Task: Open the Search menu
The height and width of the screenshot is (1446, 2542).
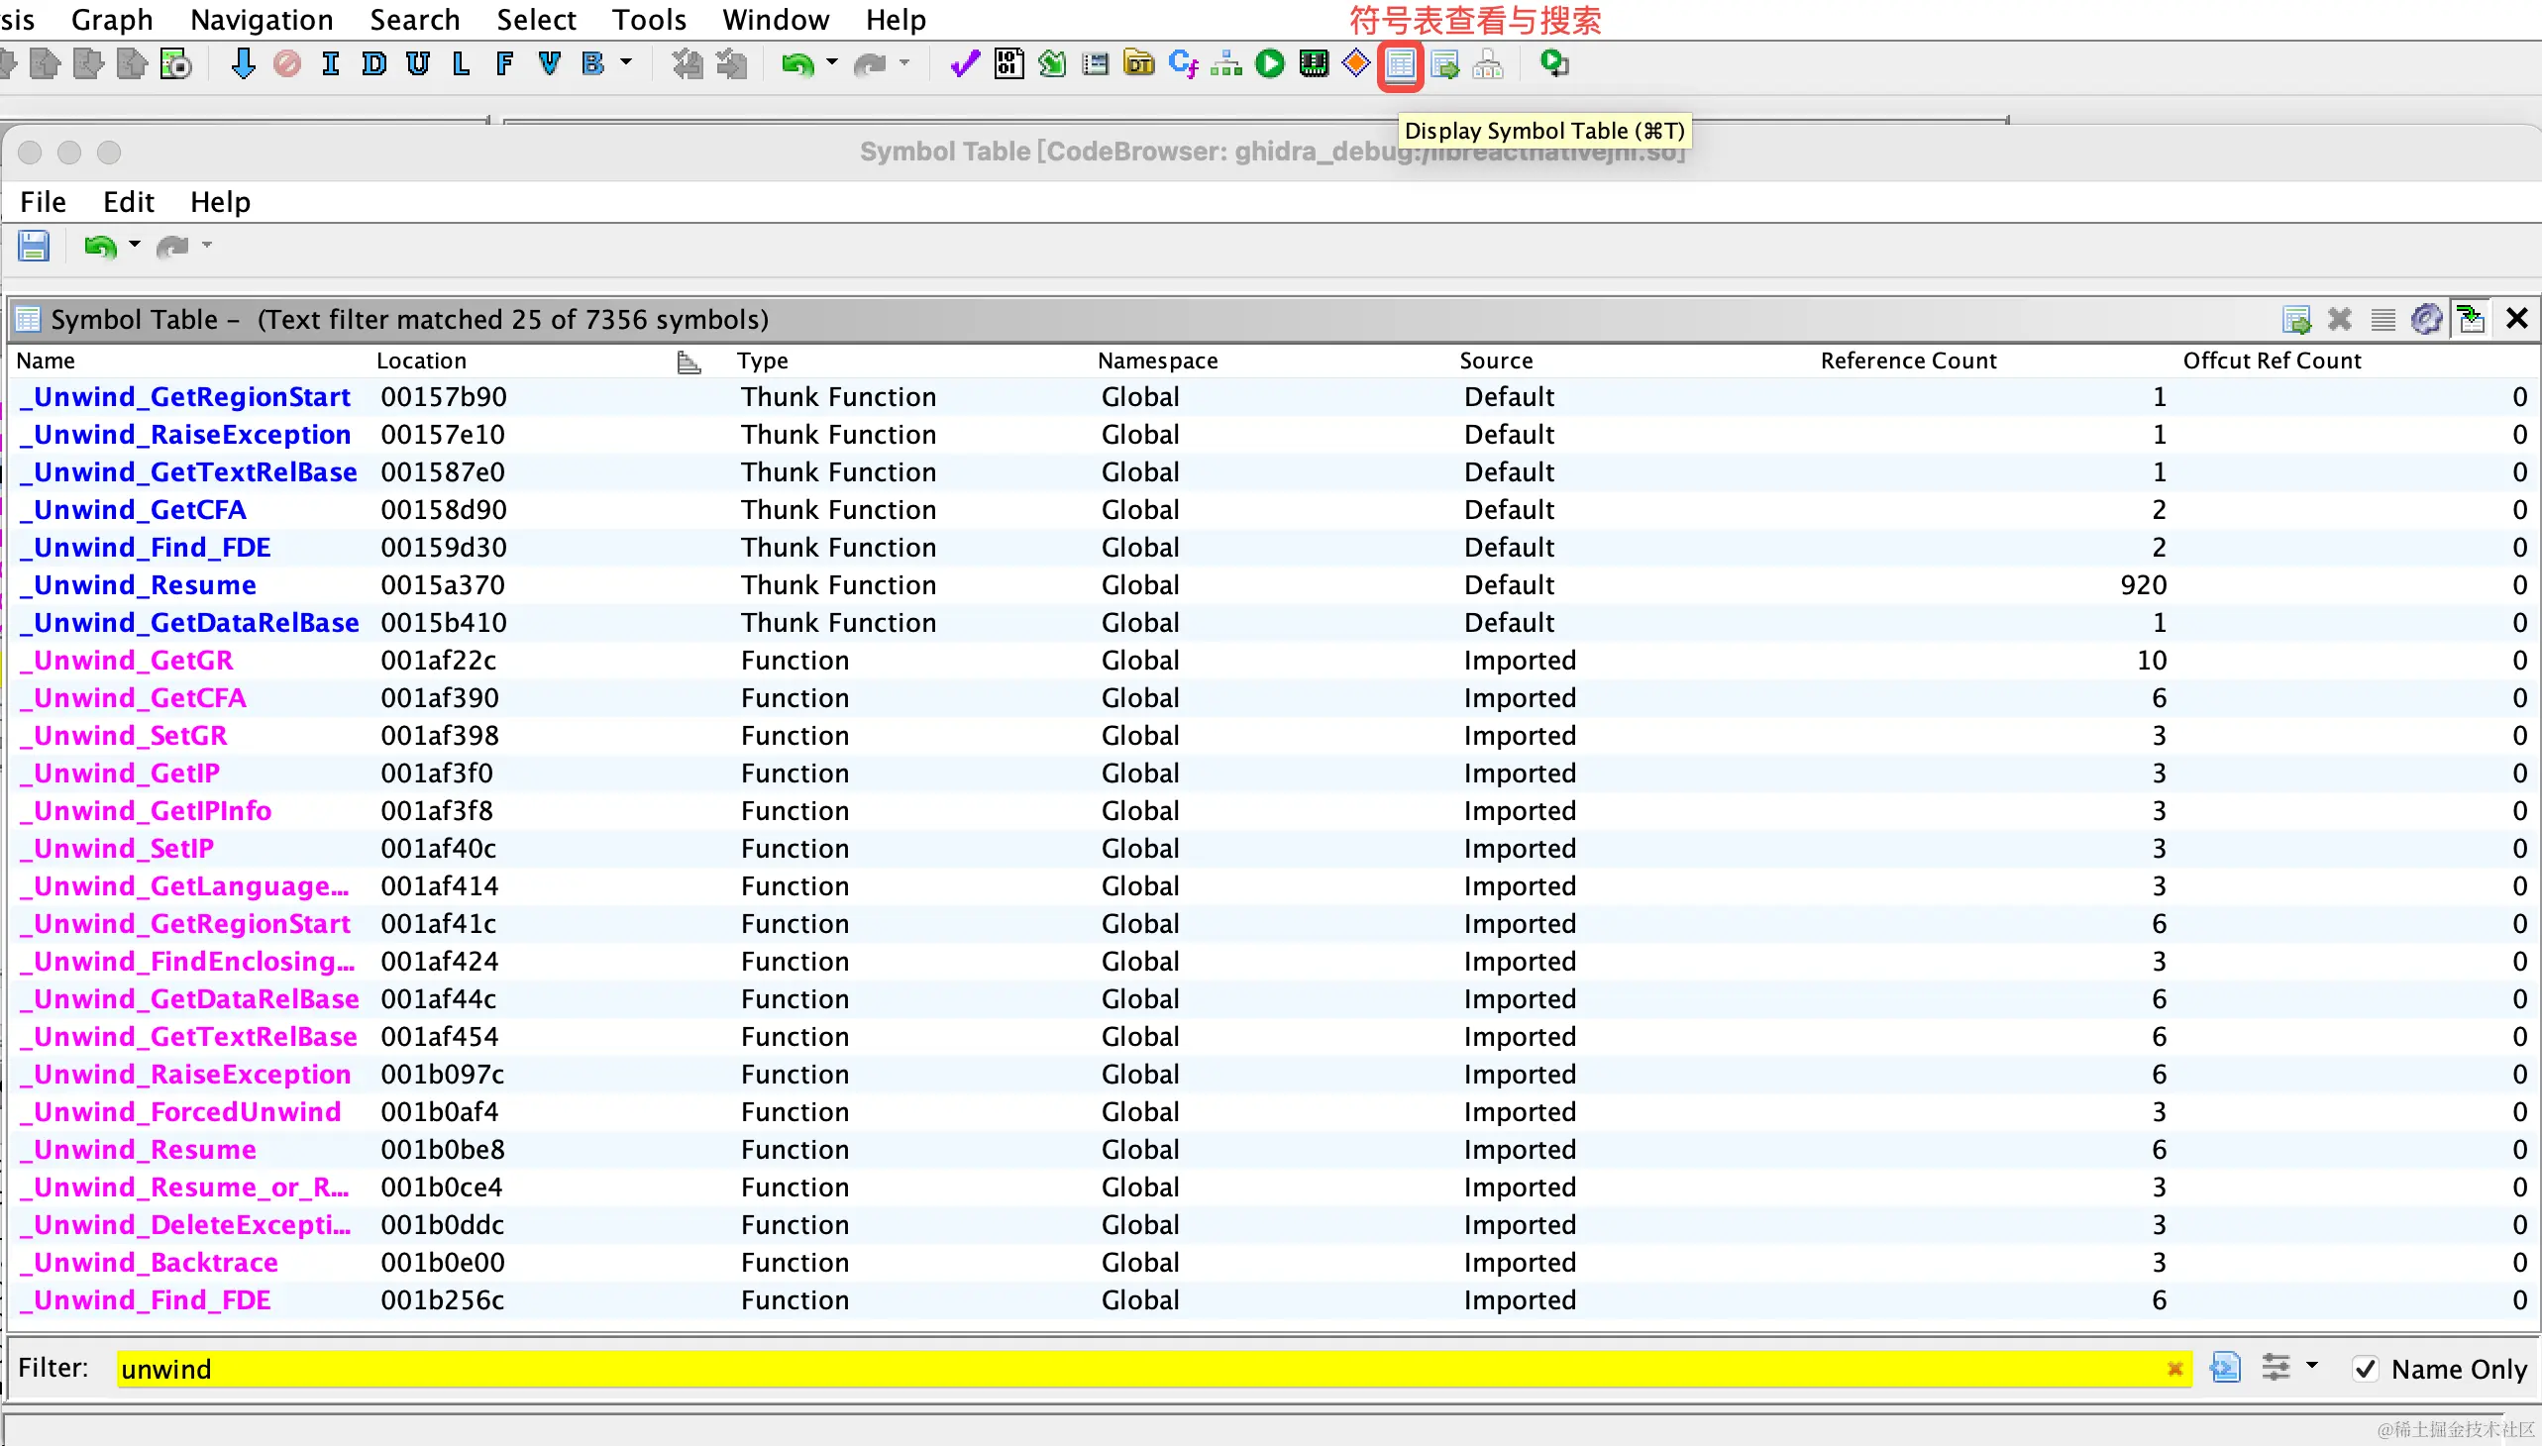Action: click(x=414, y=20)
